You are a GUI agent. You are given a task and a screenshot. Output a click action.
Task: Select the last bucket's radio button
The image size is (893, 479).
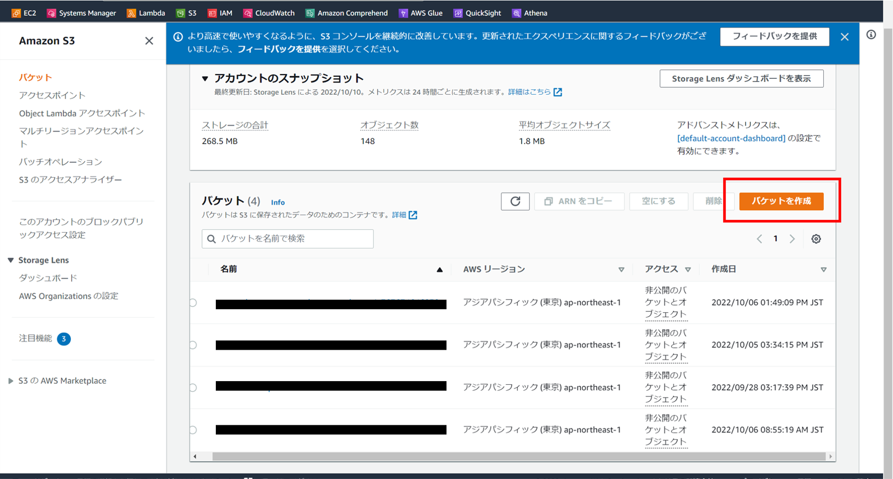(x=193, y=430)
